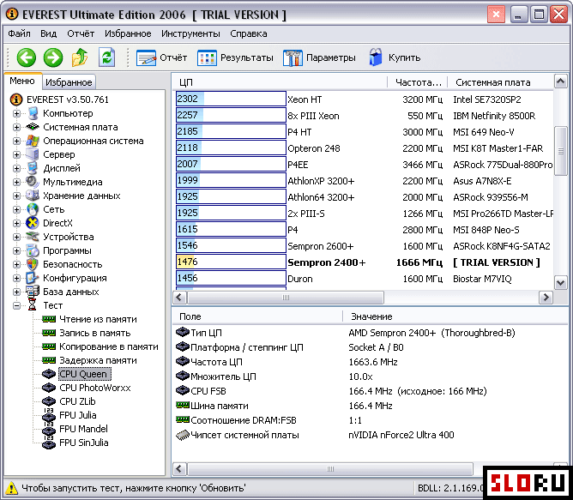Open the Избранное menu in menu bar
The height and width of the screenshot is (500, 573).
tap(128, 33)
